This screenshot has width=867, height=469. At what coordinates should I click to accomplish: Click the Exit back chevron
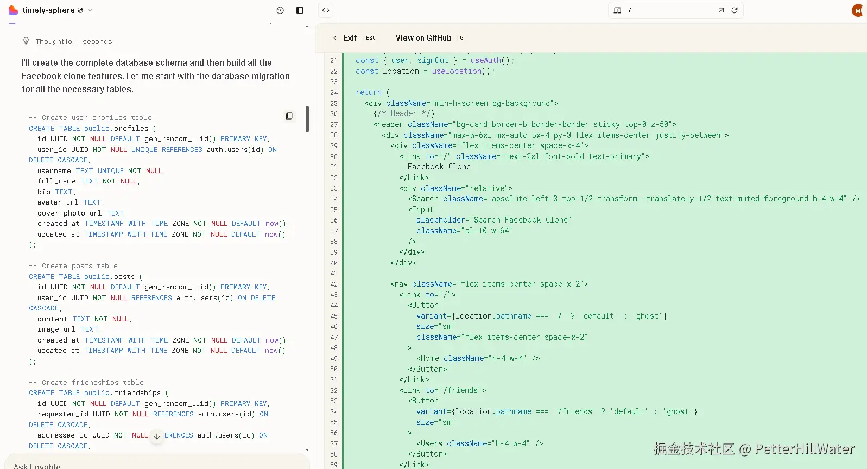(335, 38)
